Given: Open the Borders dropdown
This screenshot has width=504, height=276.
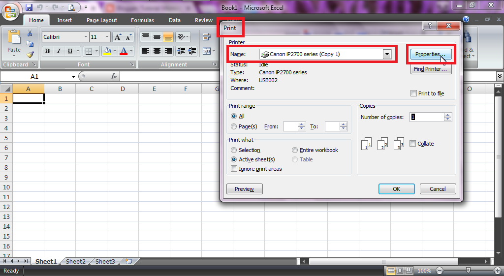Looking at the screenshot, I should [96, 51].
